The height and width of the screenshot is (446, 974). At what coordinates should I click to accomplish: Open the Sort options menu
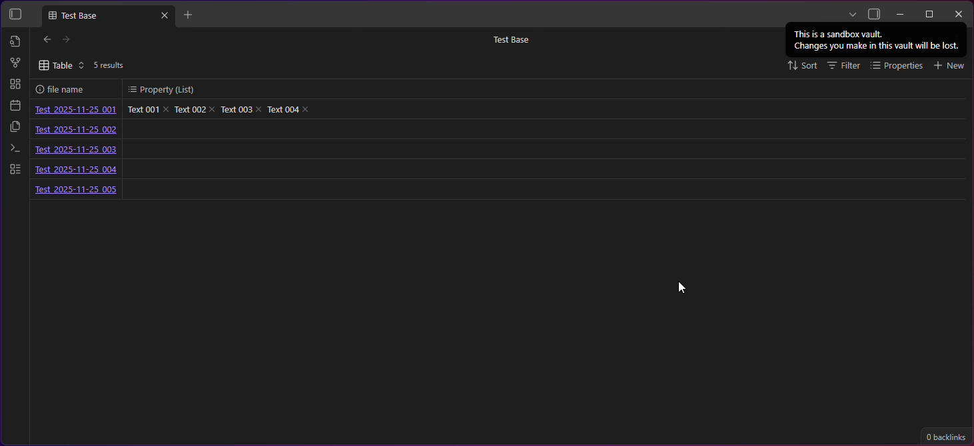pos(802,65)
